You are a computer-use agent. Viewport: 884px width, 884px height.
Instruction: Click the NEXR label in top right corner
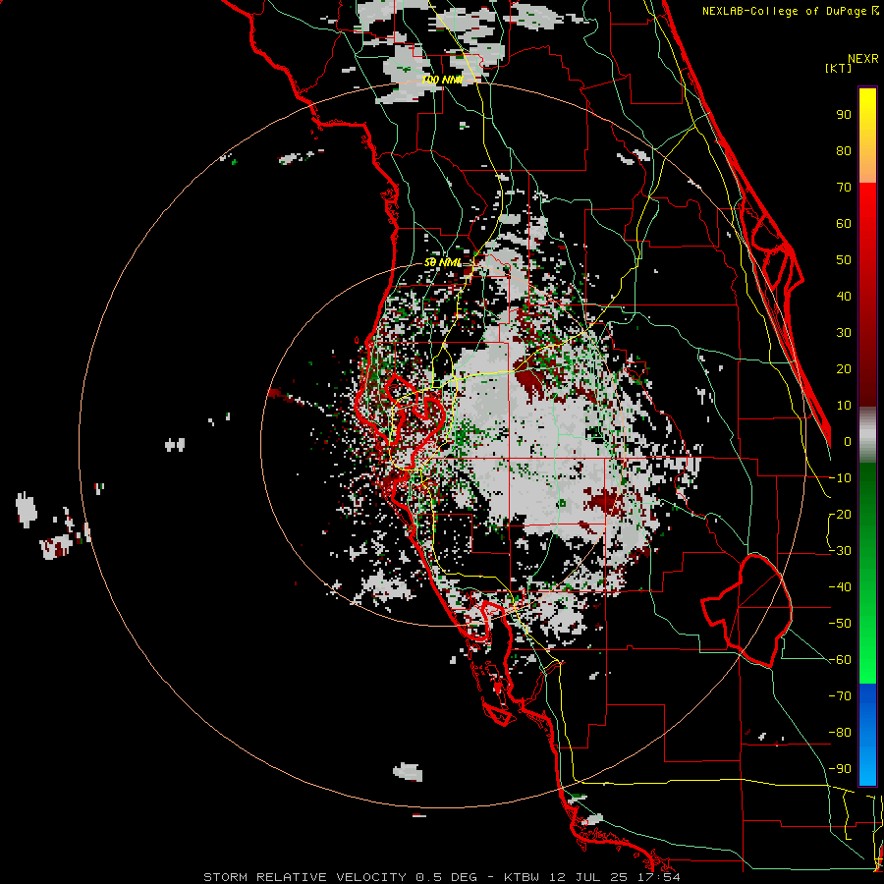tap(862, 59)
